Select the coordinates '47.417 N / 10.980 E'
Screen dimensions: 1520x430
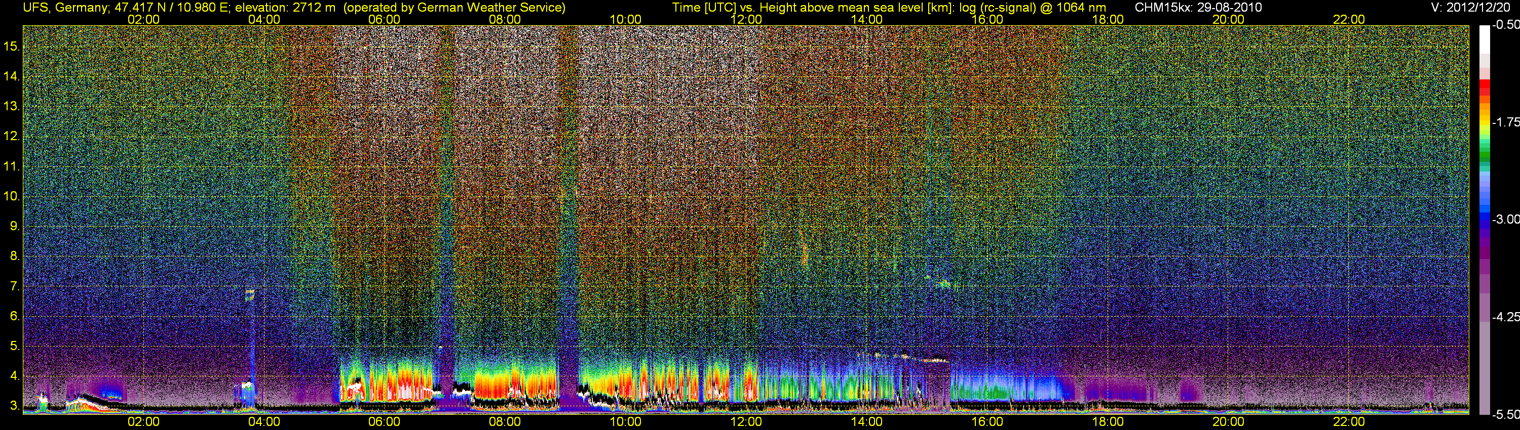tap(172, 8)
